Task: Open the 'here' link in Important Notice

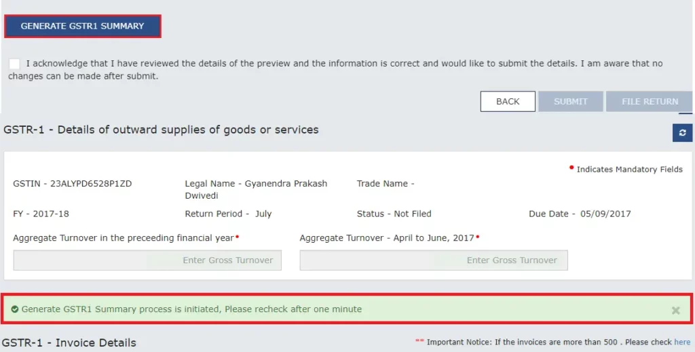Action: (682, 343)
